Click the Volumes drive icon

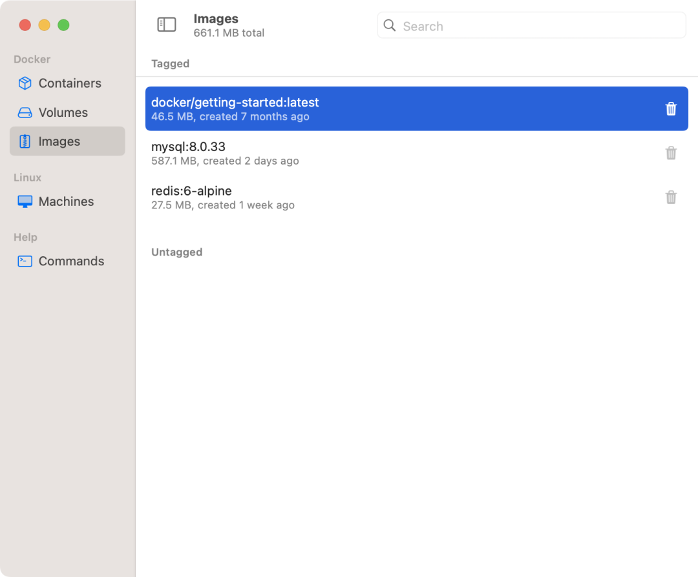[x=25, y=112]
